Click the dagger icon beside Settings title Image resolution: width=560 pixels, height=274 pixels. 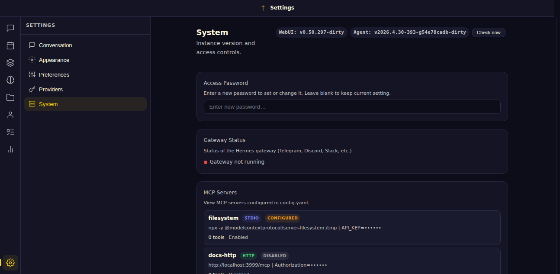(263, 8)
